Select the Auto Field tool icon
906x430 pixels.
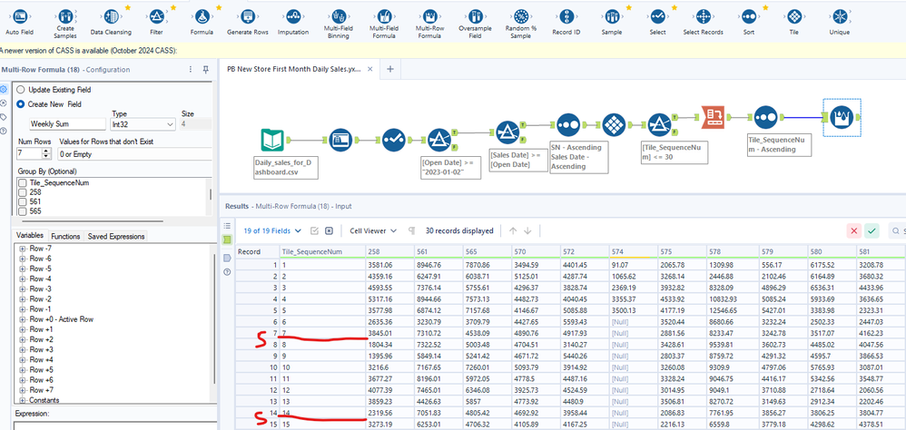point(20,16)
